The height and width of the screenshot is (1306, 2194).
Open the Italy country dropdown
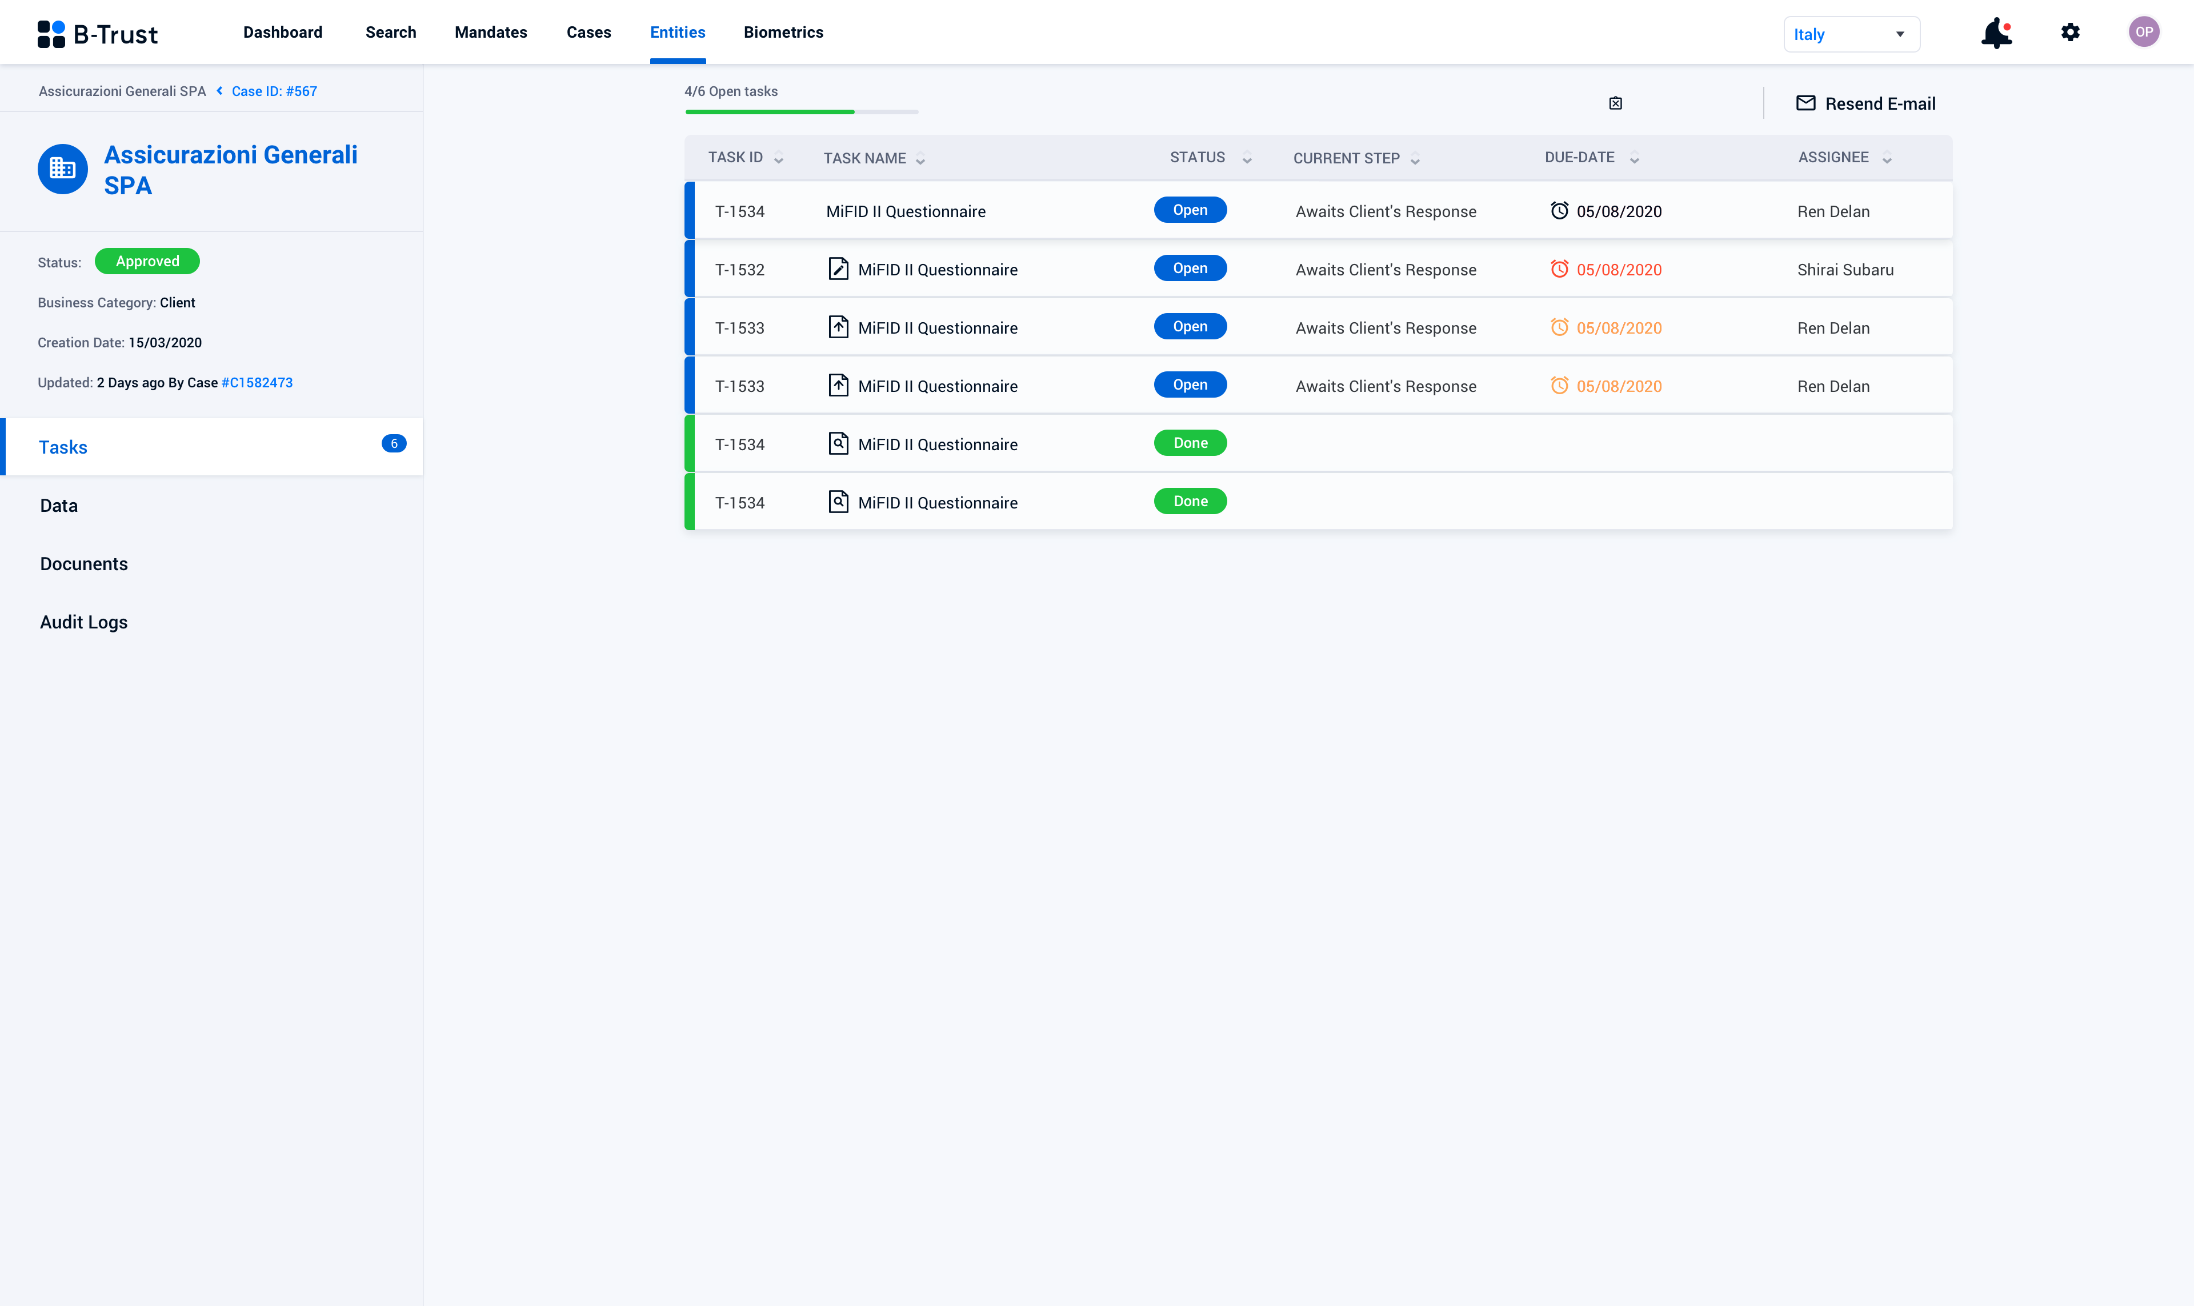click(x=1851, y=34)
